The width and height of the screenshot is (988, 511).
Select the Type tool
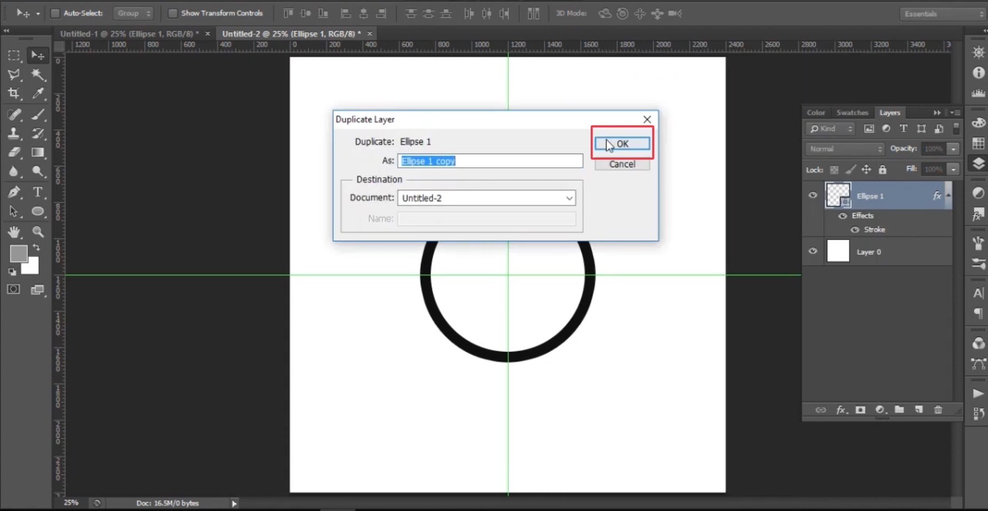(37, 192)
